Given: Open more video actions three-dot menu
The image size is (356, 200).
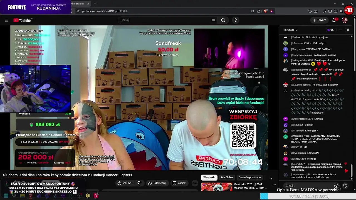Looking at the screenshot, I should pos(195,183).
